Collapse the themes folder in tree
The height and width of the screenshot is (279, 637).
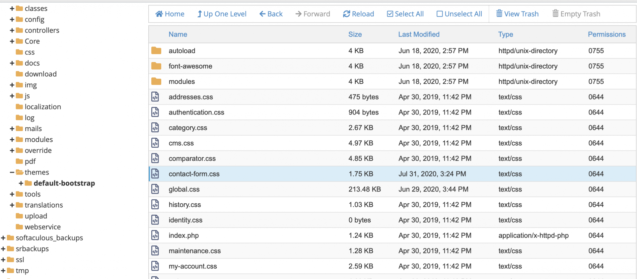click(12, 172)
